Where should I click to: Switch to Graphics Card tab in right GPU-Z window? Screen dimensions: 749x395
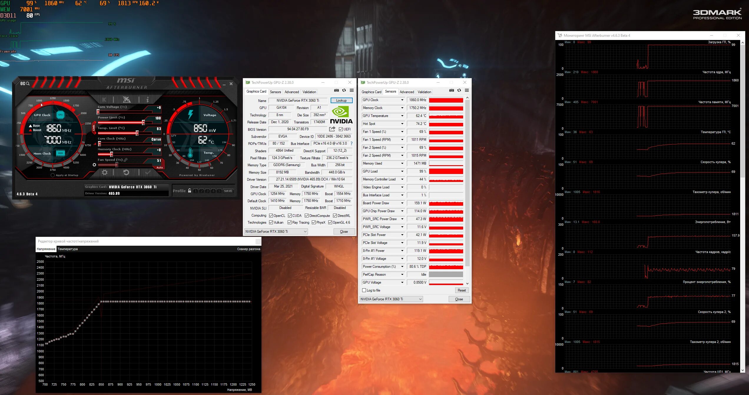[x=371, y=92]
